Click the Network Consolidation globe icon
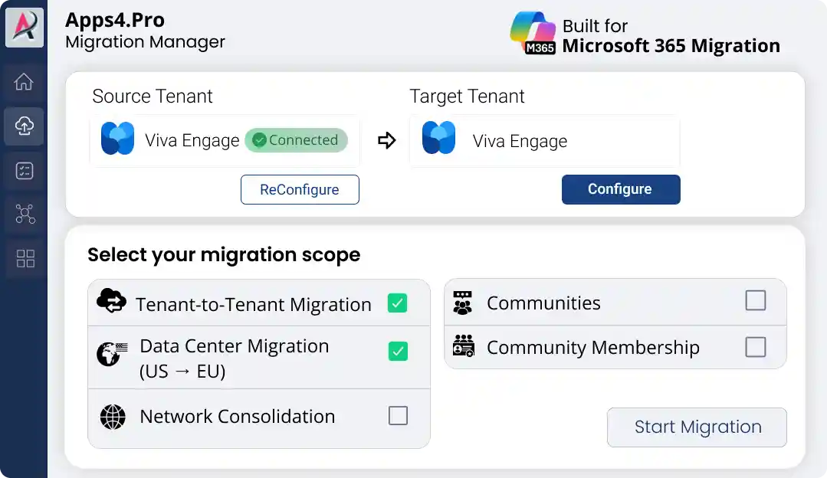This screenshot has height=478, width=827. (x=113, y=417)
